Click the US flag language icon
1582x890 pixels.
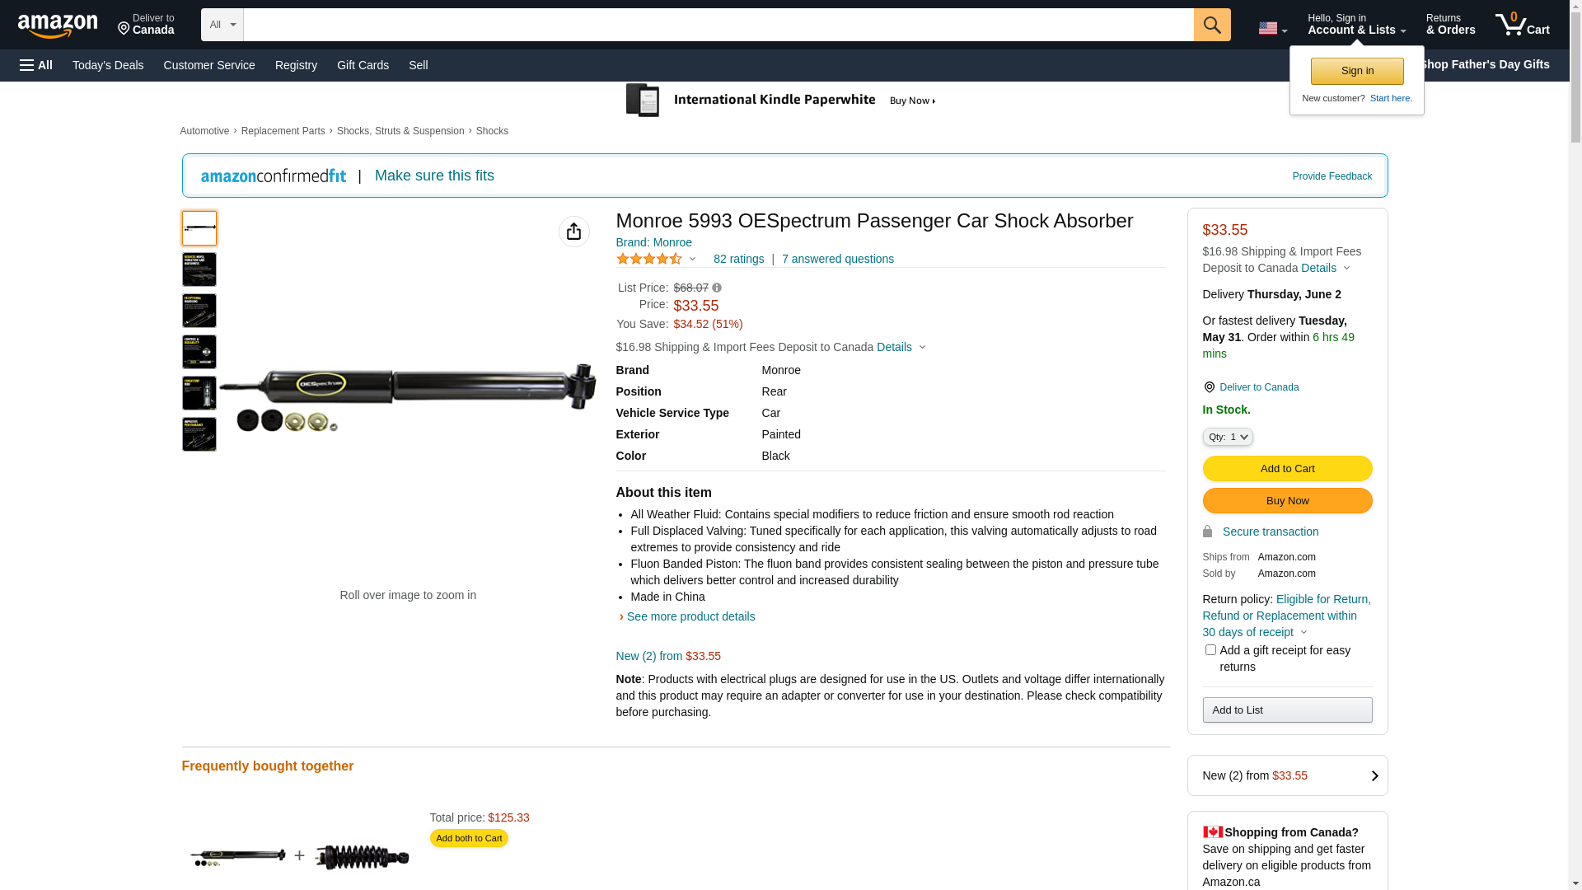(x=1271, y=28)
